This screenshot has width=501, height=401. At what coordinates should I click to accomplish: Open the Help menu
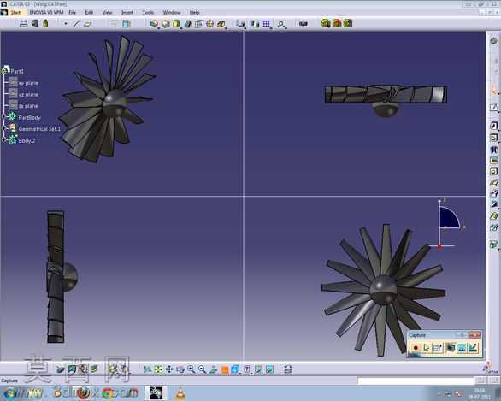(x=194, y=13)
